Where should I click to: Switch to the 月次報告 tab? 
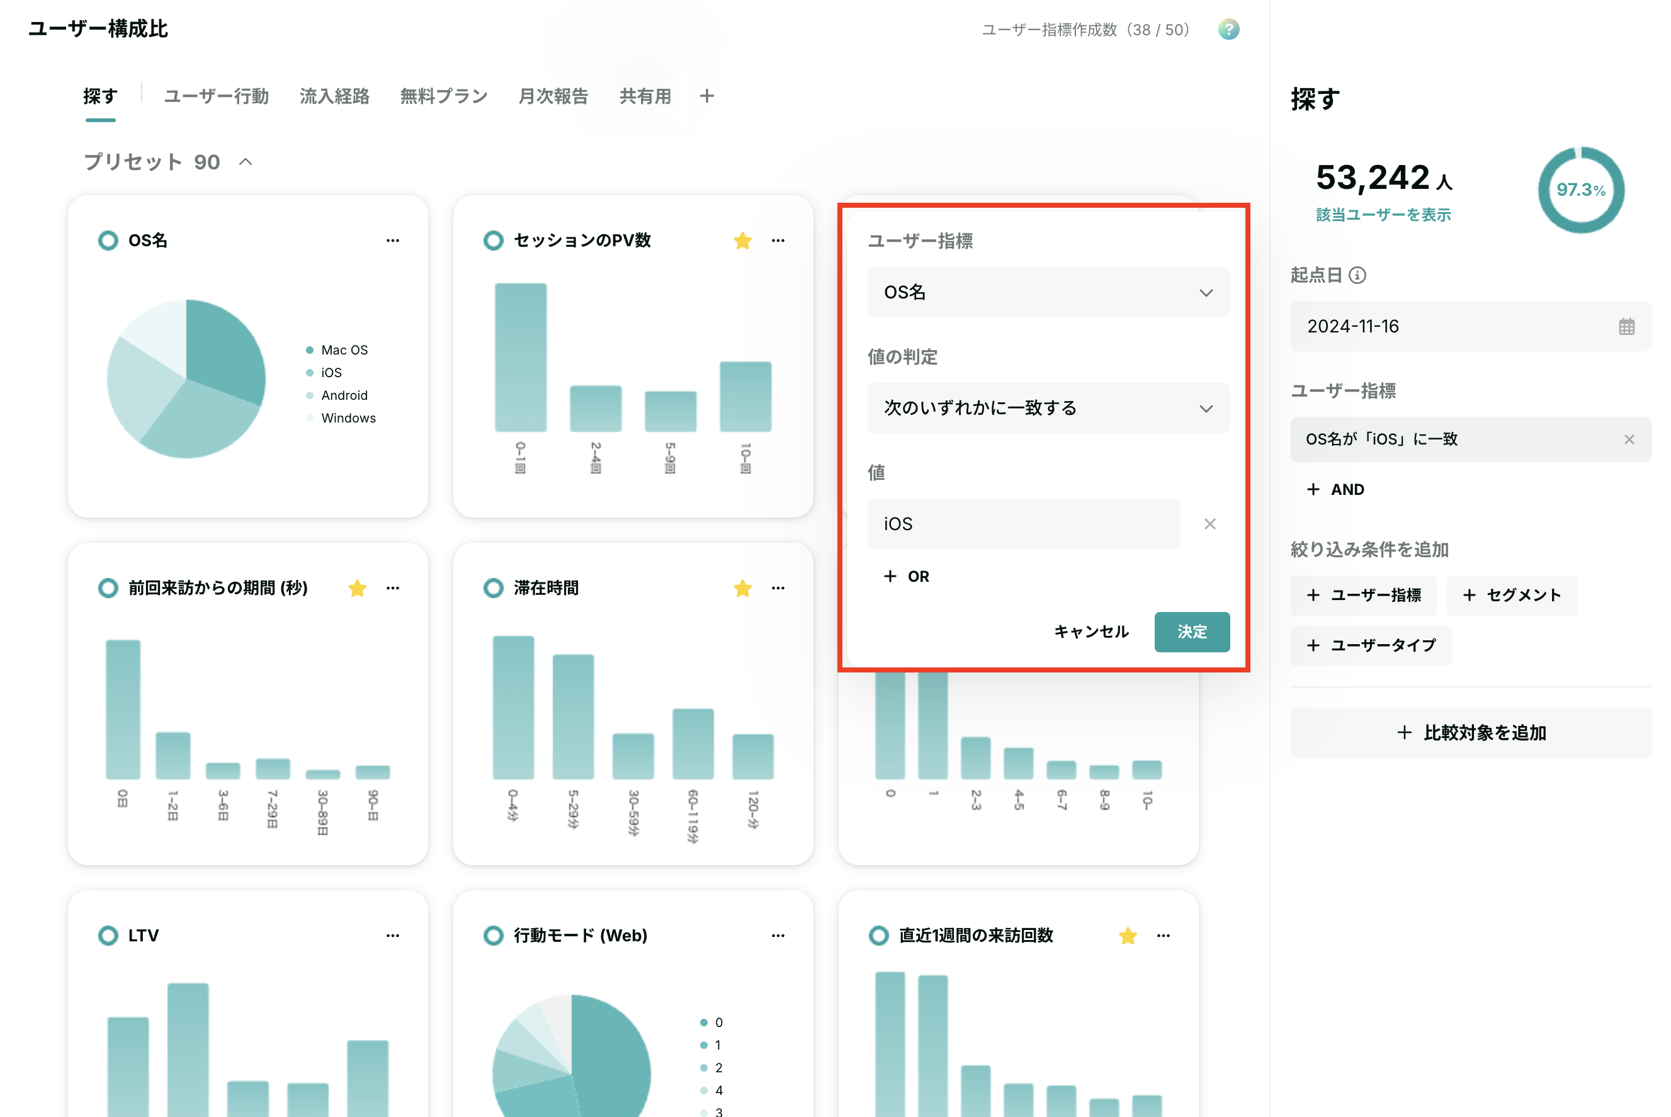pyautogui.click(x=553, y=96)
